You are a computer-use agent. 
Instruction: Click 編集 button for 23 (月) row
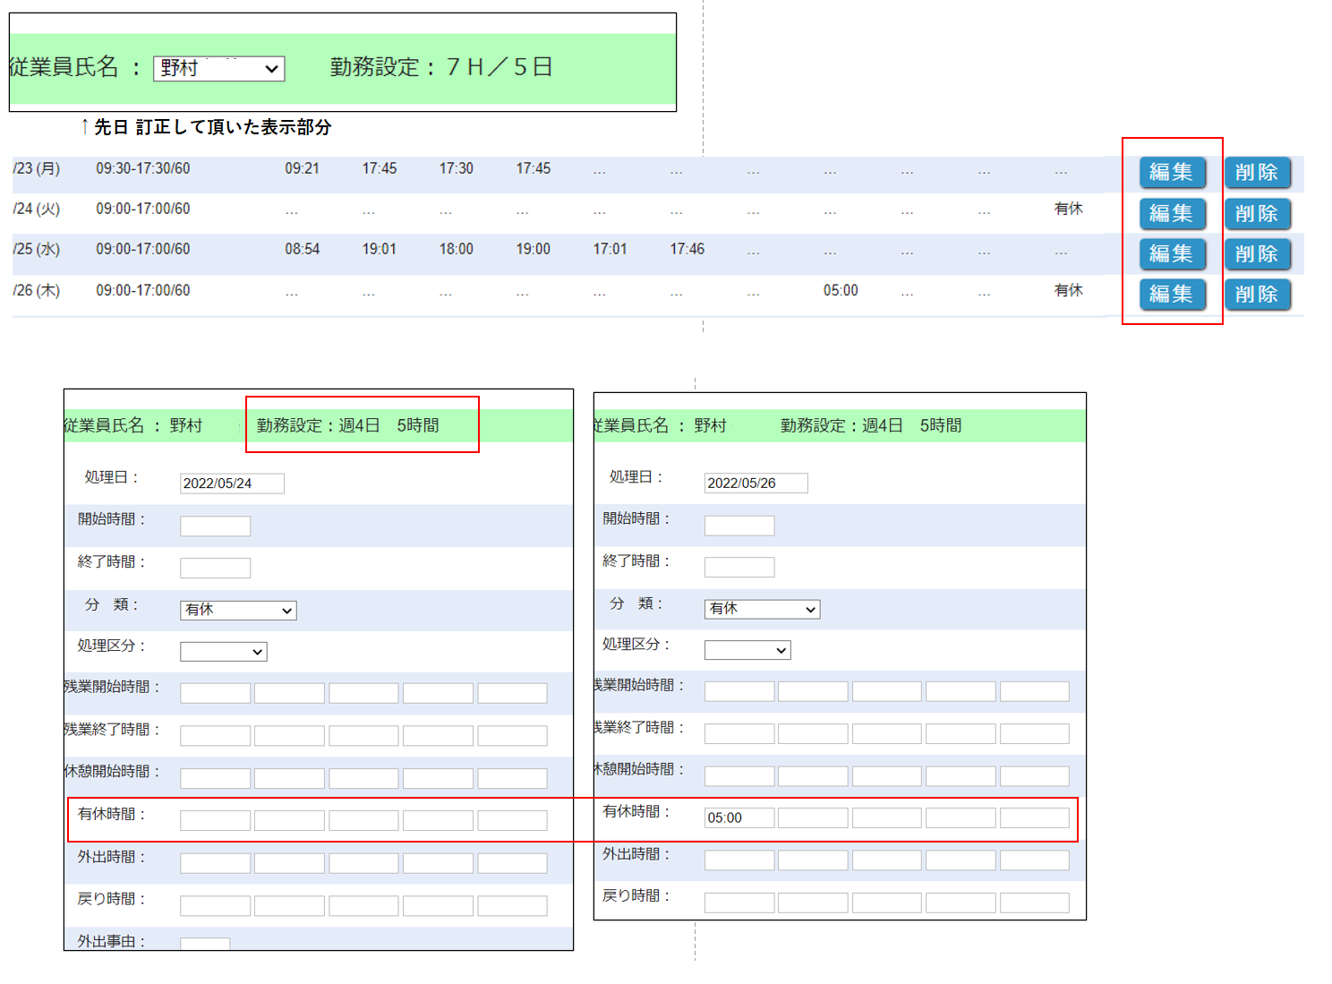tap(1172, 172)
